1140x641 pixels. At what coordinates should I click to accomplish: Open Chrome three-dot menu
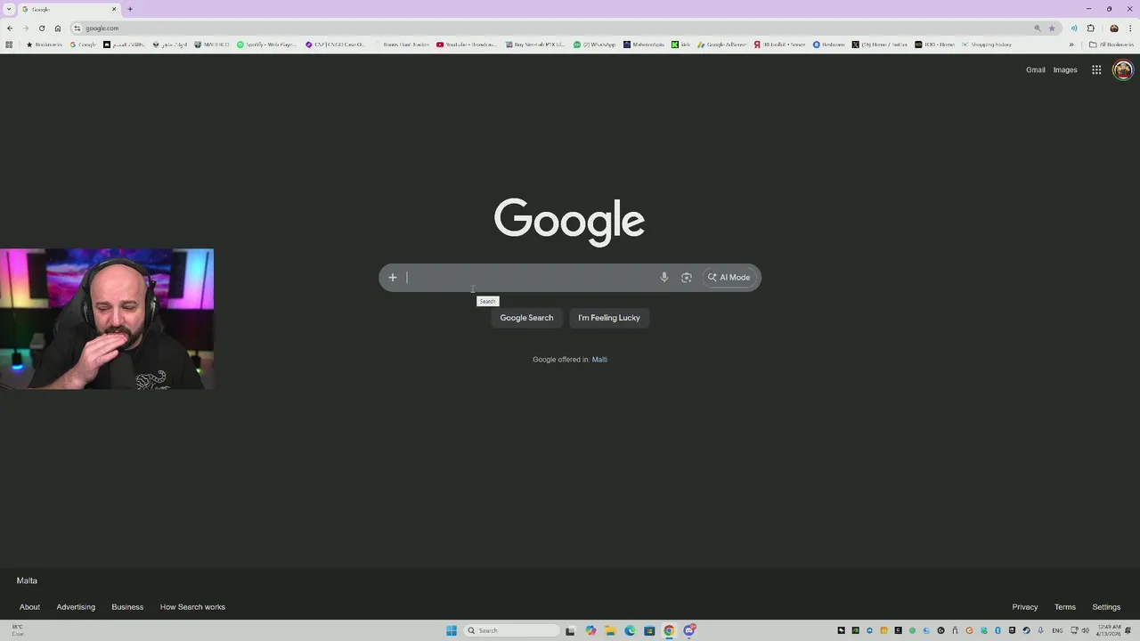pyautogui.click(x=1129, y=28)
